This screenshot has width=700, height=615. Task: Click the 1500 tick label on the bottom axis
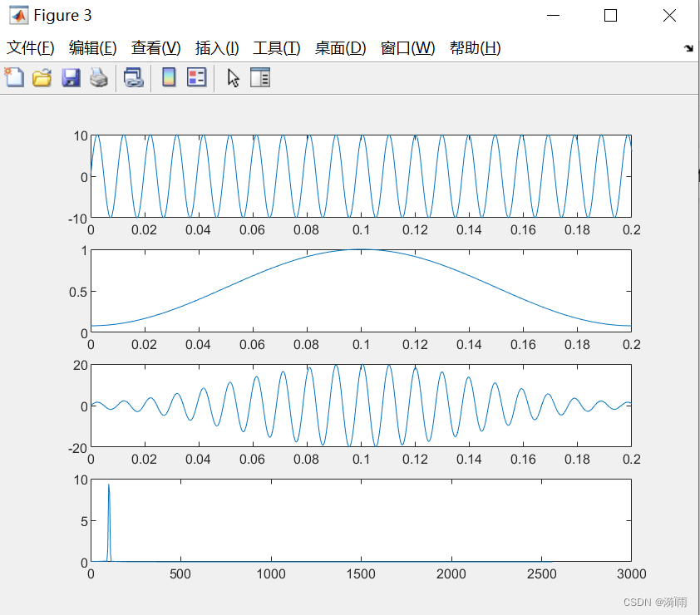(x=361, y=574)
